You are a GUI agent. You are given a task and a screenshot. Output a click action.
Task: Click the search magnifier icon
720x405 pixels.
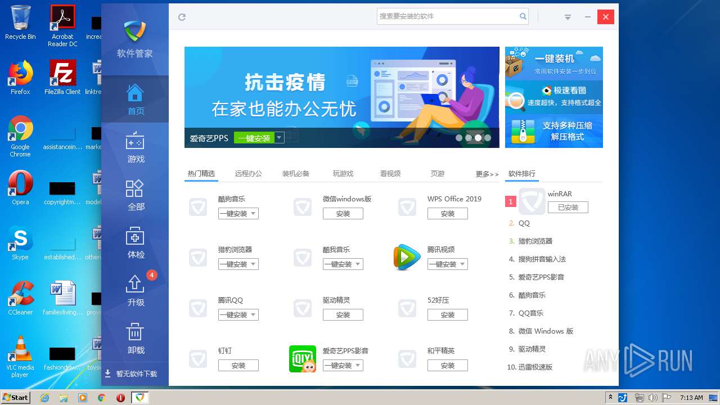click(523, 16)
